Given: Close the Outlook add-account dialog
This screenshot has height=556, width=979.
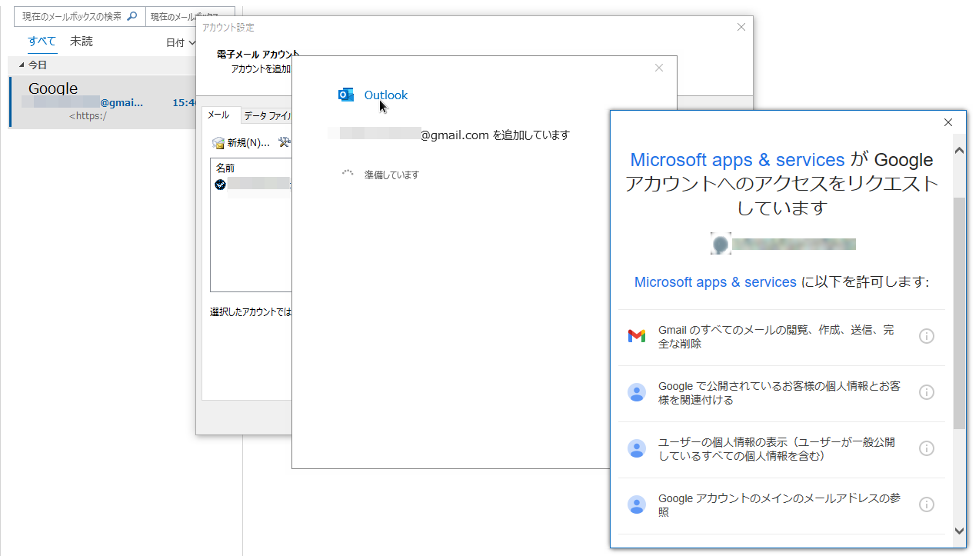Looking at the screenshot, I should [x=659, y=68].
